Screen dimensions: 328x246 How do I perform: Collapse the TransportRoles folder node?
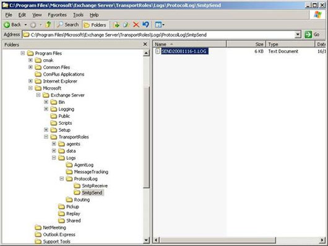click(x=46, y=137)
